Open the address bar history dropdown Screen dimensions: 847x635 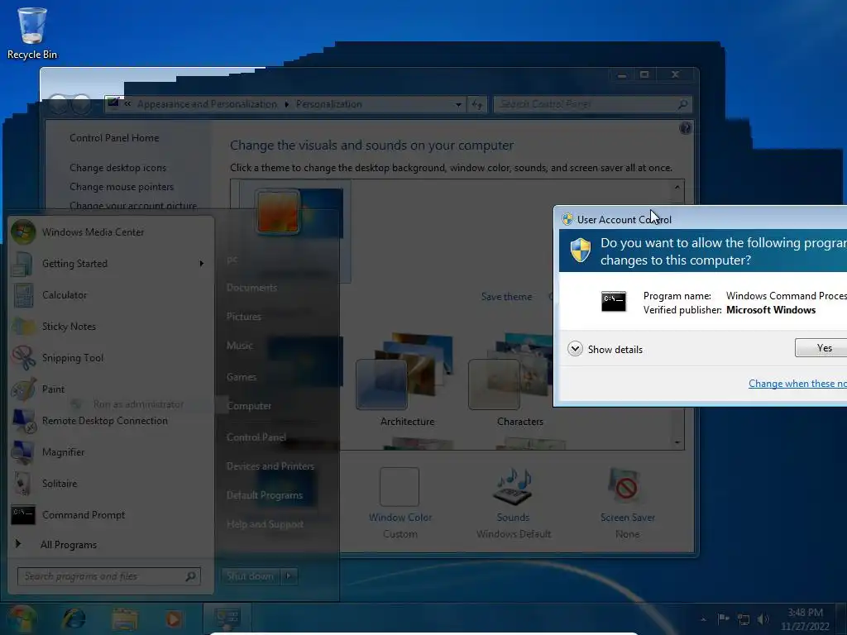coord(458,104)
